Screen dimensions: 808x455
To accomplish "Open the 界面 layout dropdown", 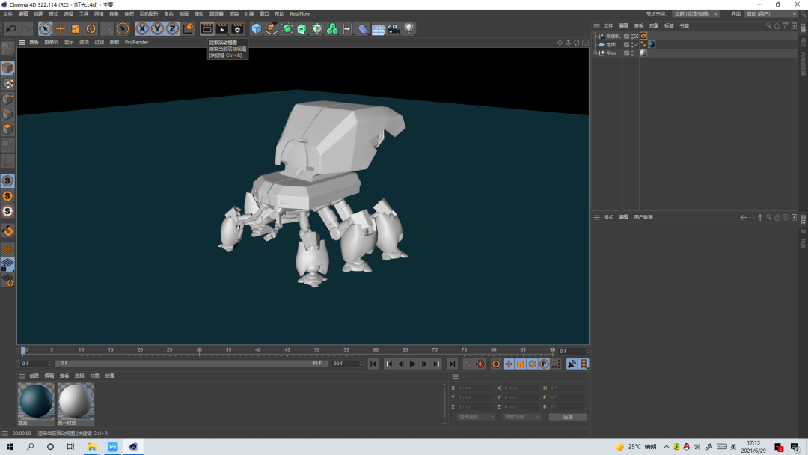I will [771, 14].
